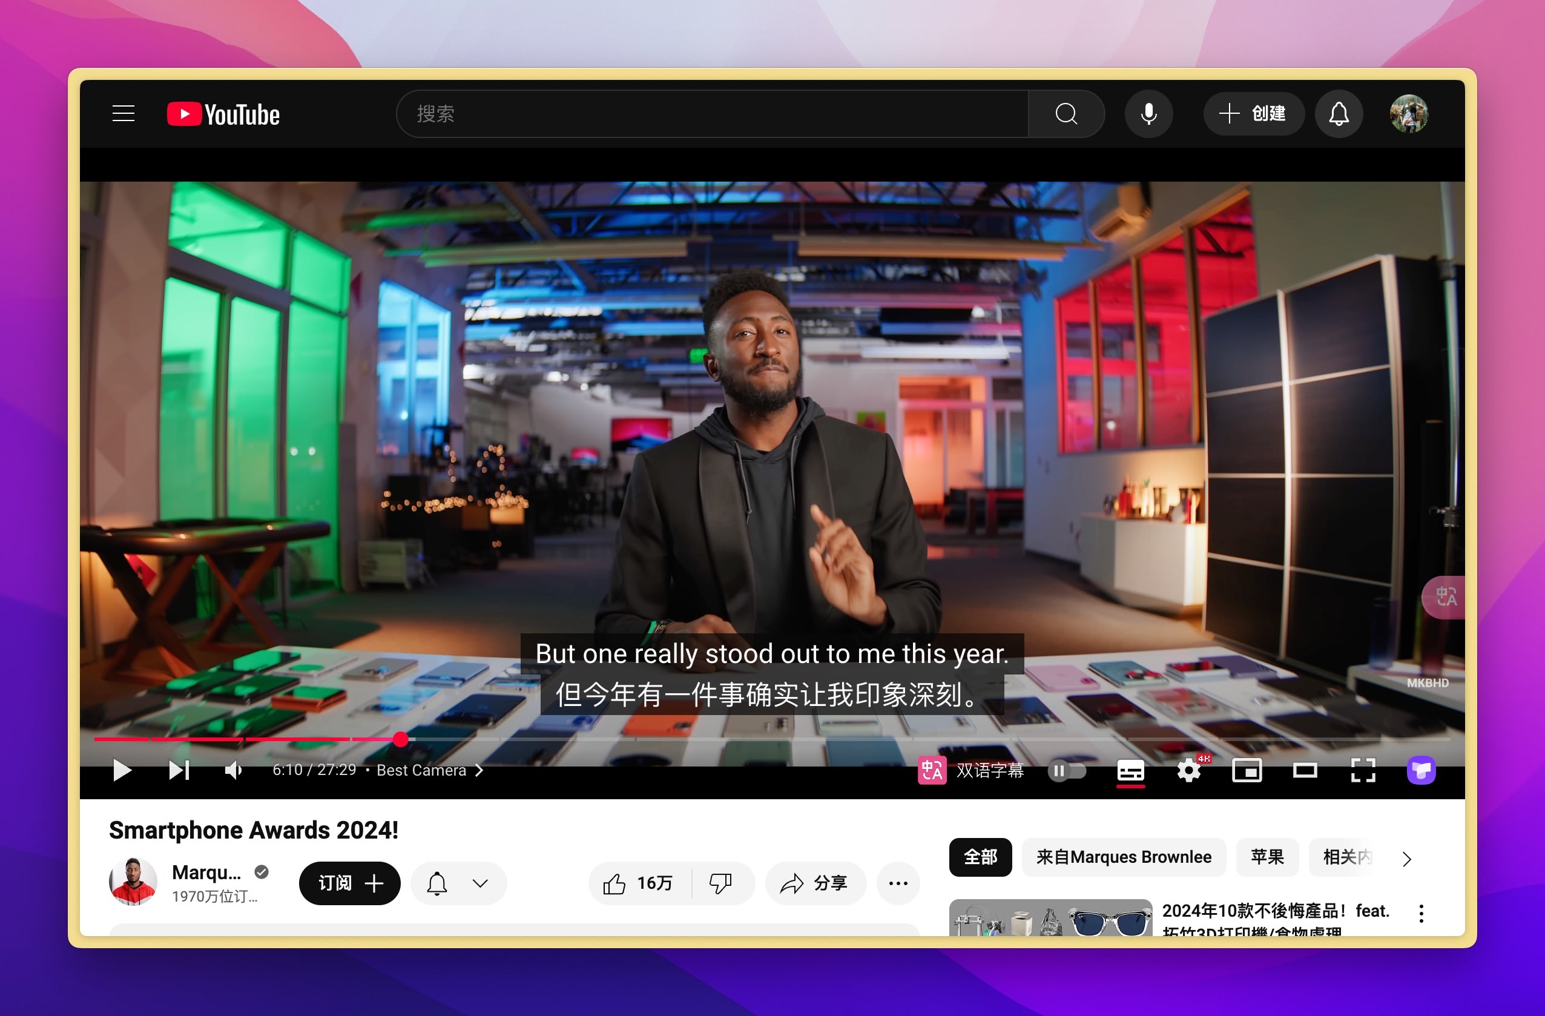Screen dimensions: 1545x1016
Task: Enable miniplayer mode
Action: tap(1247, 771)
